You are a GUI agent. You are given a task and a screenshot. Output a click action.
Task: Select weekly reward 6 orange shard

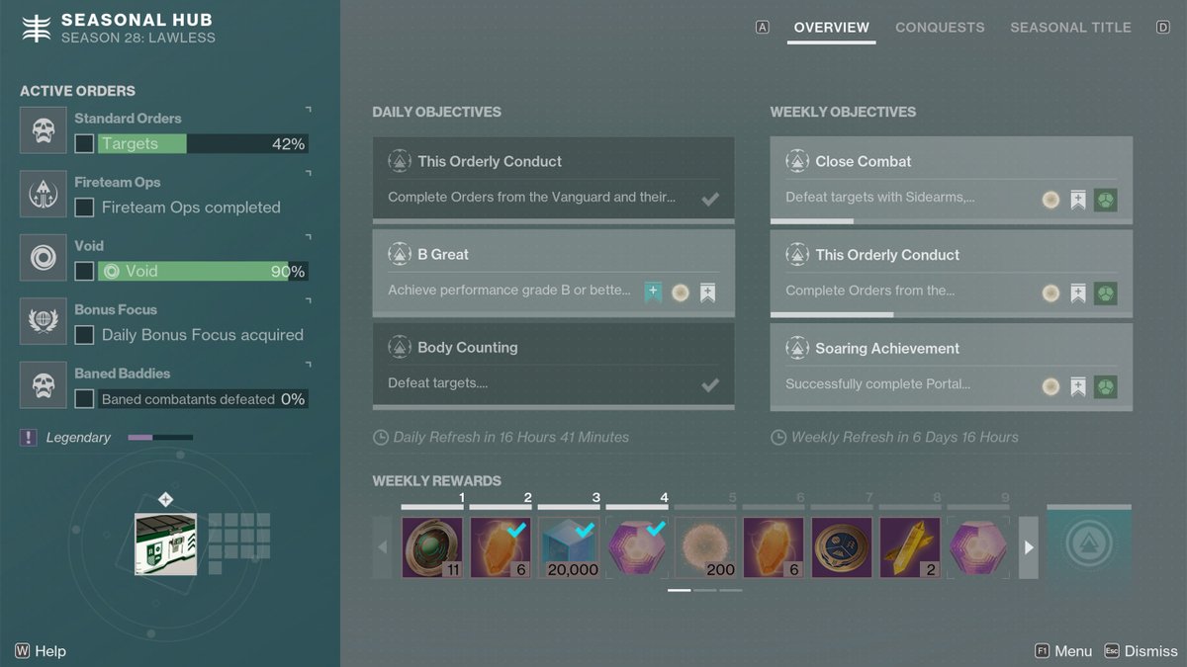coord(774,547)
